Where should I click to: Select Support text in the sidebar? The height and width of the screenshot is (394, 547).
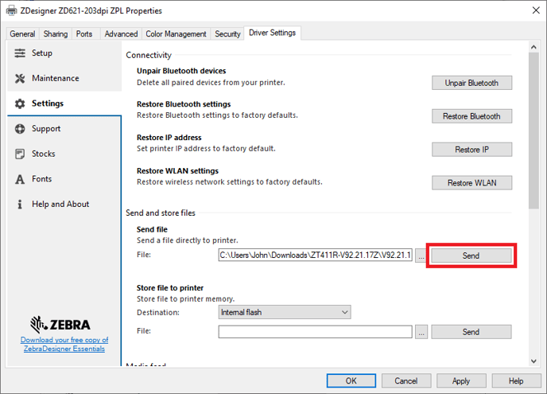point(46,129)
